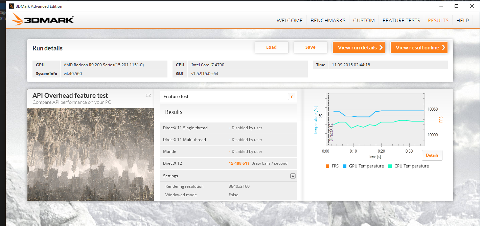Open the HELP tab
Image resolution: width=480 pixels, height=226 pixels.
pyautogui.click(x=462, y=20)
